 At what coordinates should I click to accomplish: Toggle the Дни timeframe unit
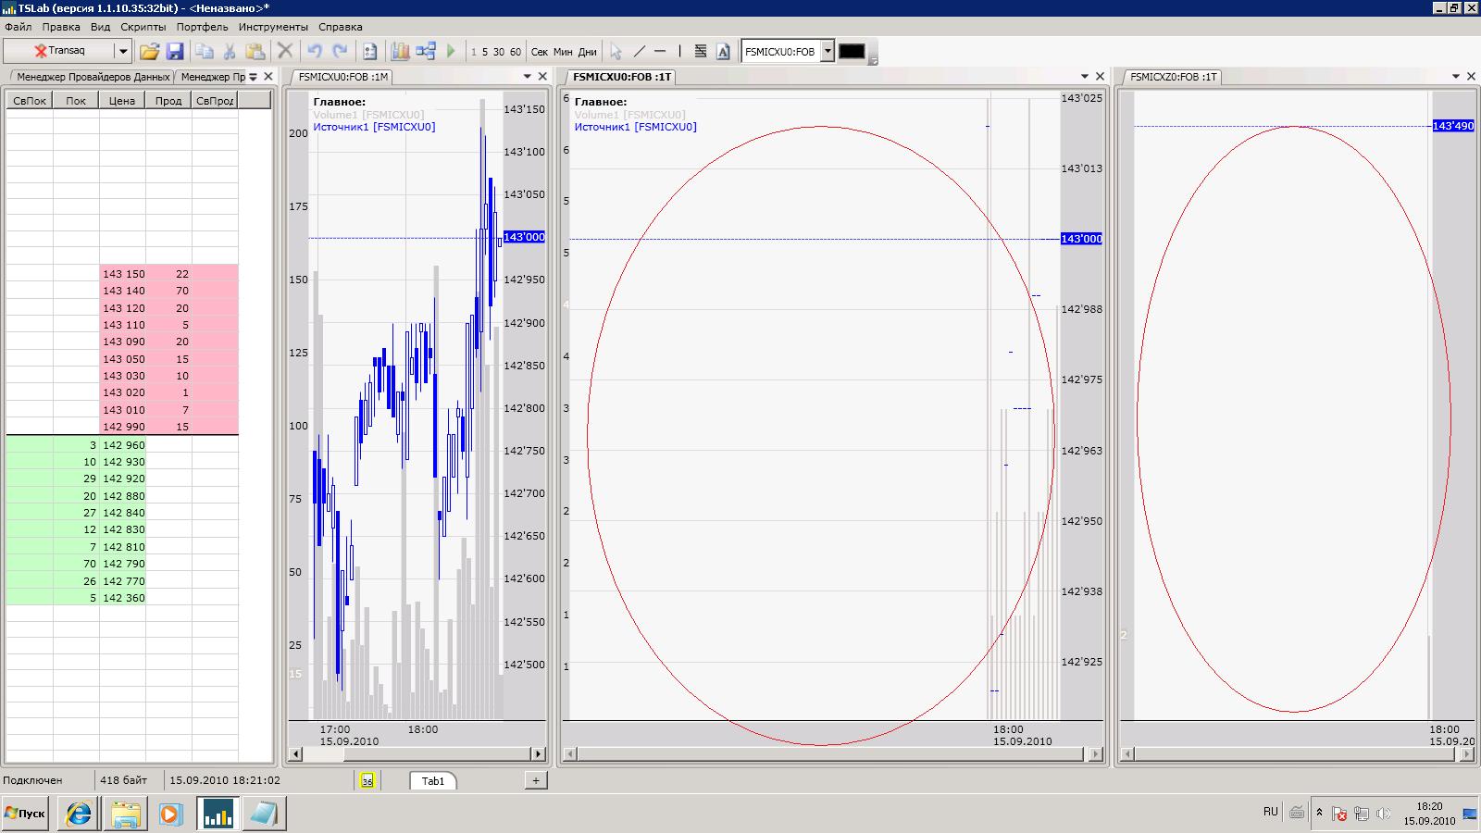tap(588, 52)
